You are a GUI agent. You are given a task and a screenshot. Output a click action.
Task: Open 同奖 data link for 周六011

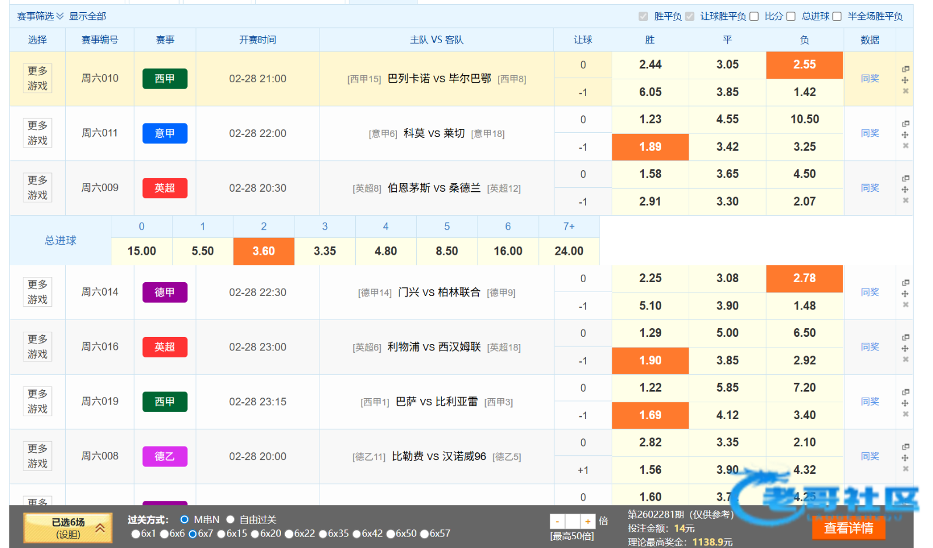pos(869,134)
